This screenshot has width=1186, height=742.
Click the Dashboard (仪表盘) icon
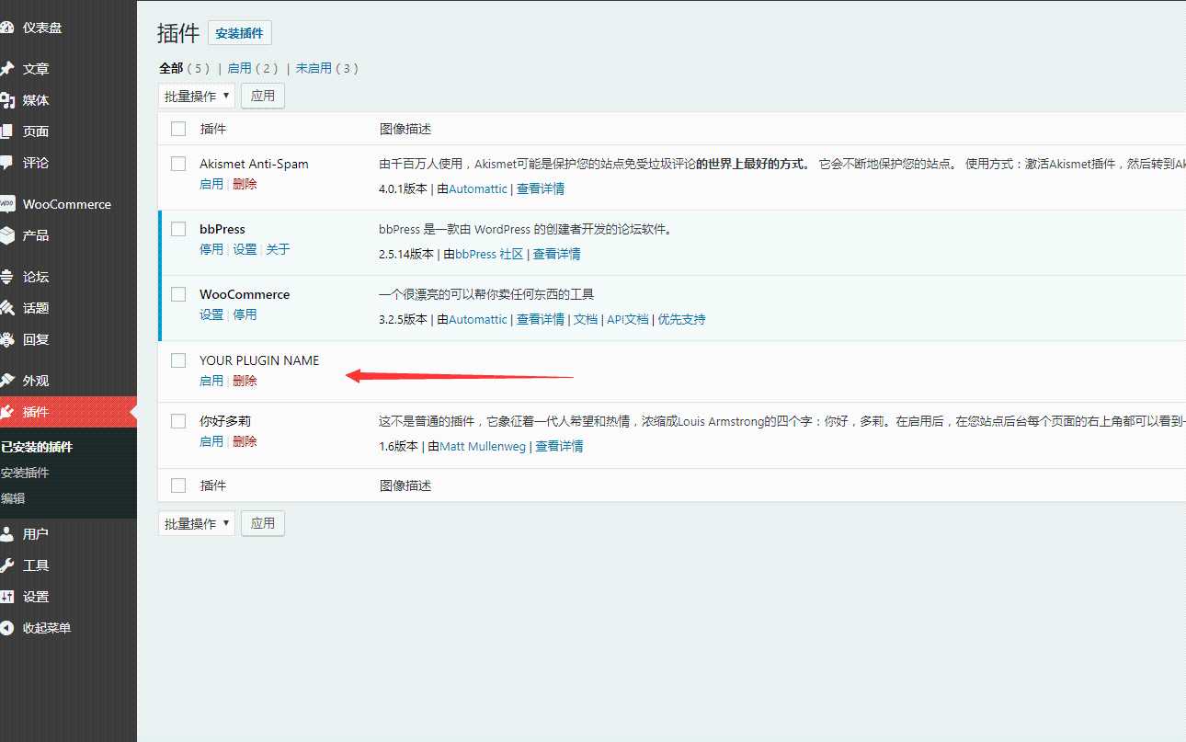(x=6, y=28)
